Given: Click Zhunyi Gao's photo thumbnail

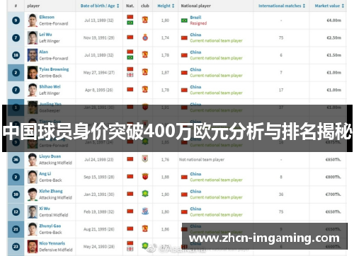Looking at the screenshot, I should (33, 229).
